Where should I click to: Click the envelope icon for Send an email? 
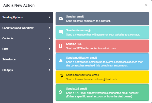pyautogui.click(x=61, y=18)
